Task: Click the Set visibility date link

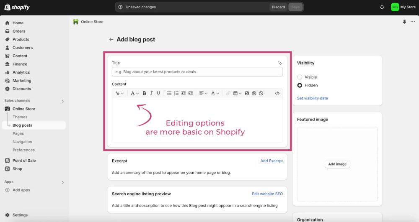Action: [x=313, y=98]
